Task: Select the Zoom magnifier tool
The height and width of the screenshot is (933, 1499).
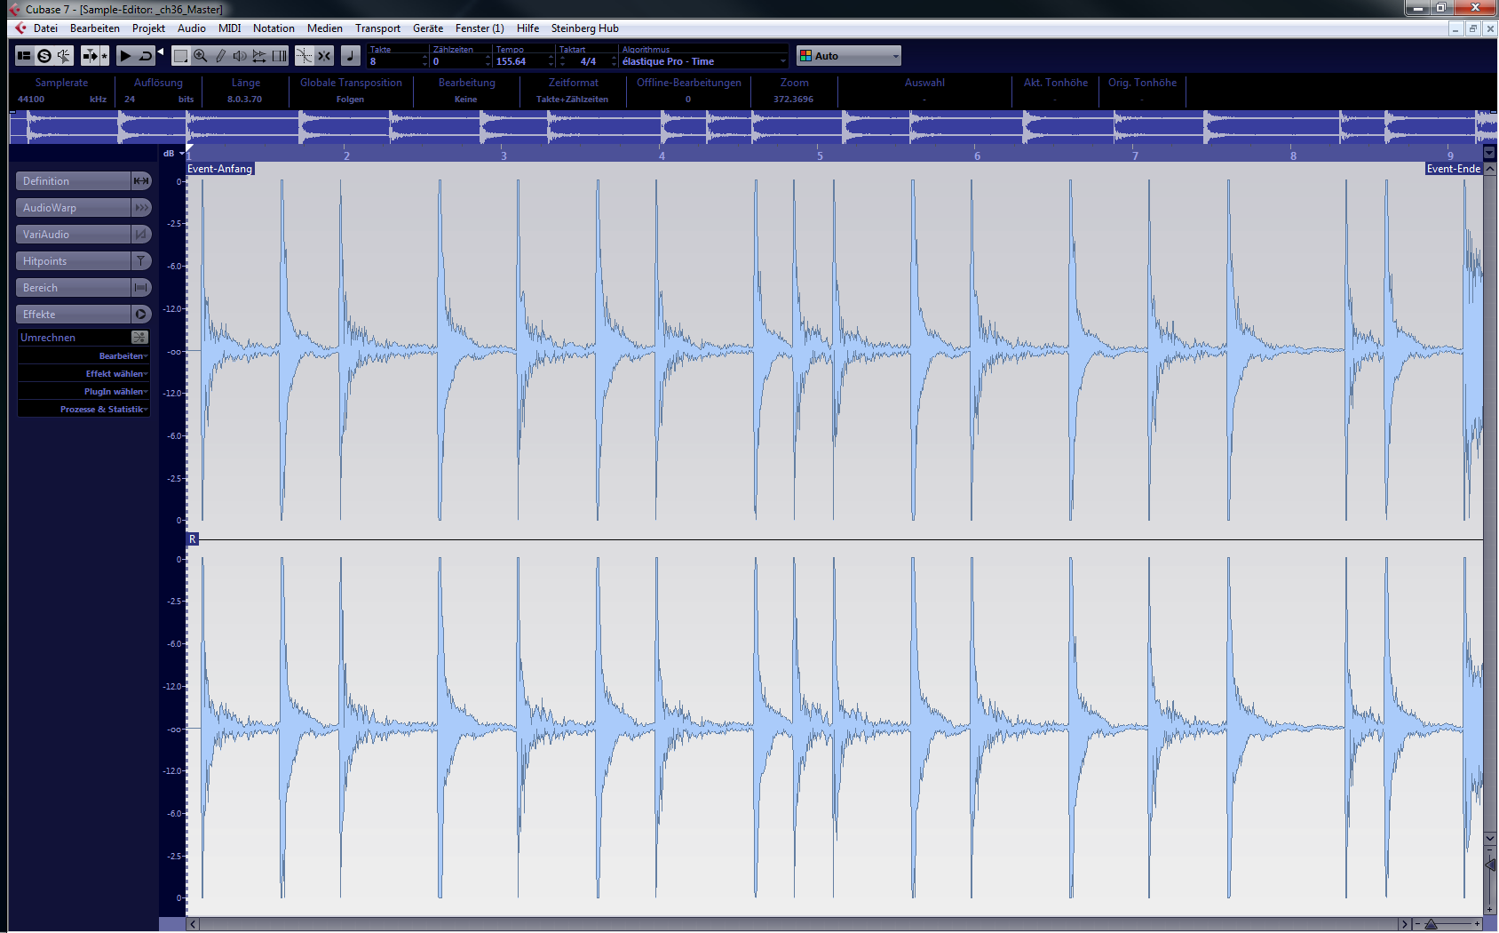Action: pyautogui.click(x=201, y=56)
